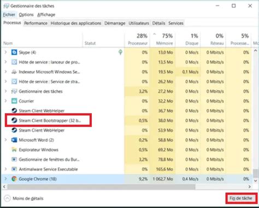Click the Task Manager title bar icon
Screen dimensions: 259x208
(6, 6)
